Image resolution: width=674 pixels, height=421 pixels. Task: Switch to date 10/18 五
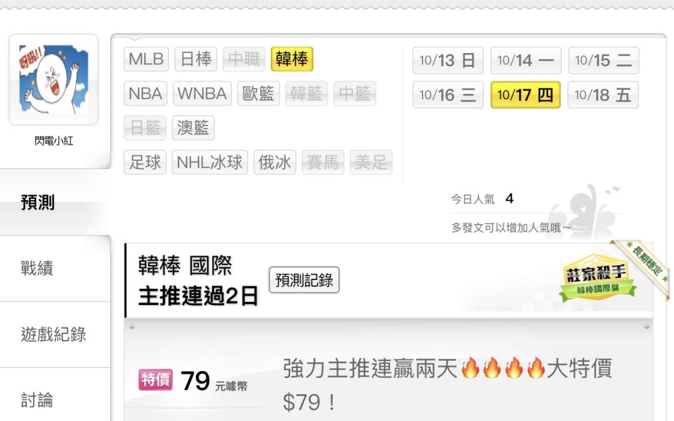point(603,95)
